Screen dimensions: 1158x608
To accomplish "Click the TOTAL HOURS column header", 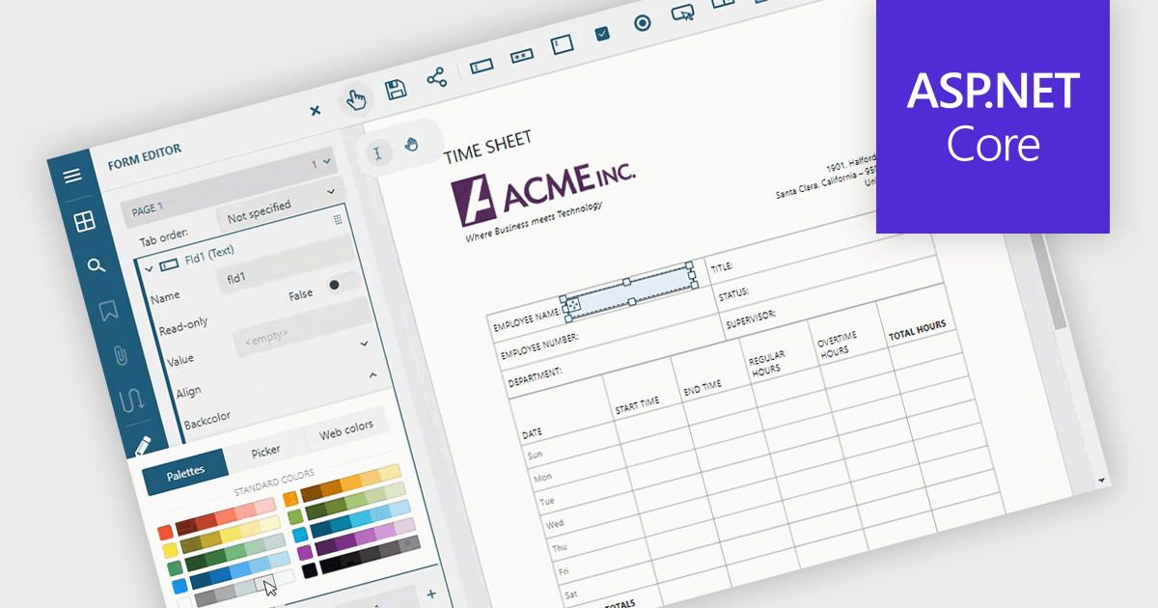I will [x=918, y=331].
